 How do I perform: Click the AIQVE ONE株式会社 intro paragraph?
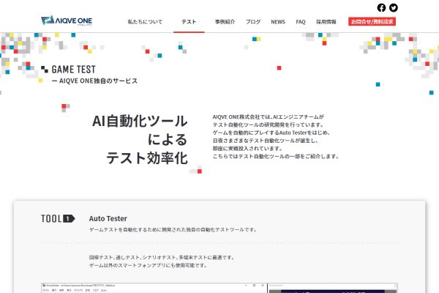click(x=275, y=136)
